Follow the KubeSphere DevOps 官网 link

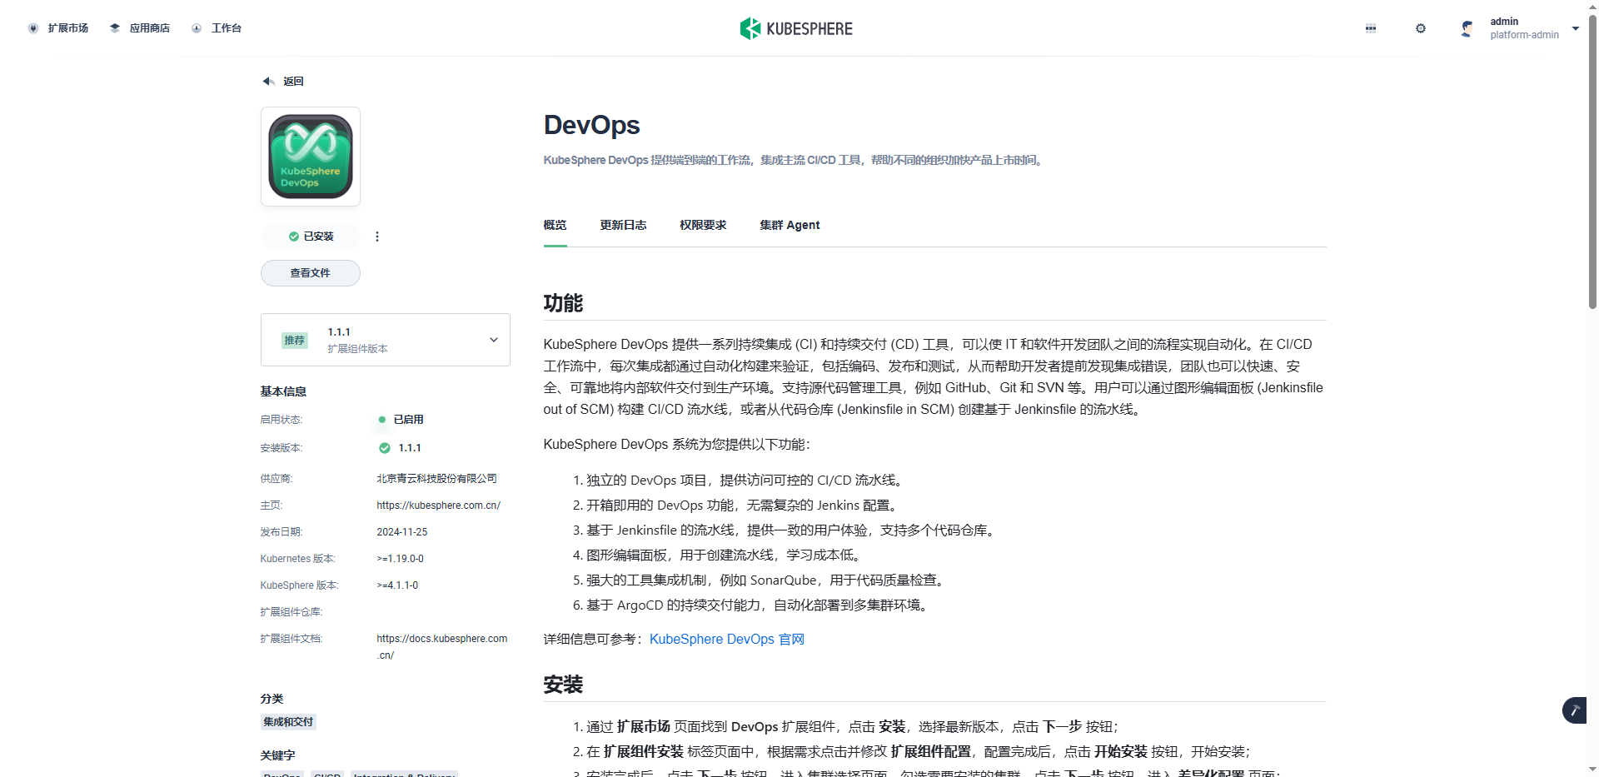pyautogui.click(x=727, y=640)
